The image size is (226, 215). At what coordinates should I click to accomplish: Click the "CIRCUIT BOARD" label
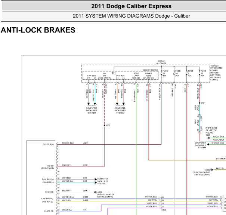(x=150, y=70)
